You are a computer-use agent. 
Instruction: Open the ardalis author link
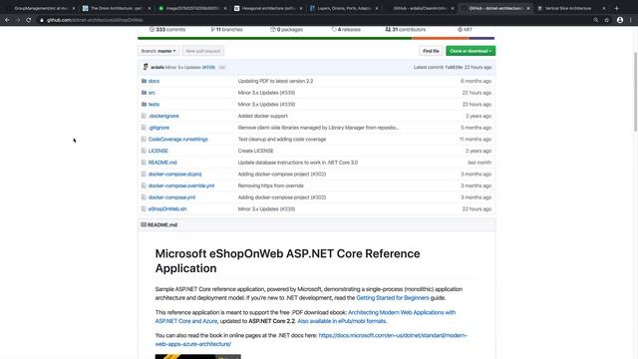(158, 67)
